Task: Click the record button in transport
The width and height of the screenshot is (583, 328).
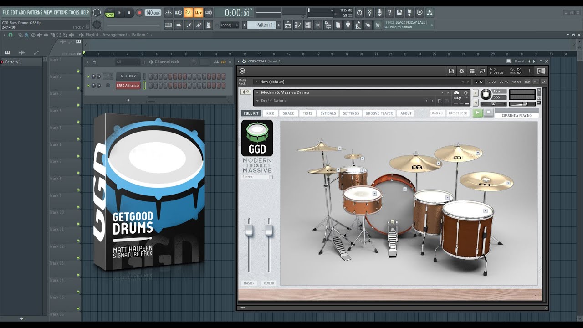Action: 139,13
